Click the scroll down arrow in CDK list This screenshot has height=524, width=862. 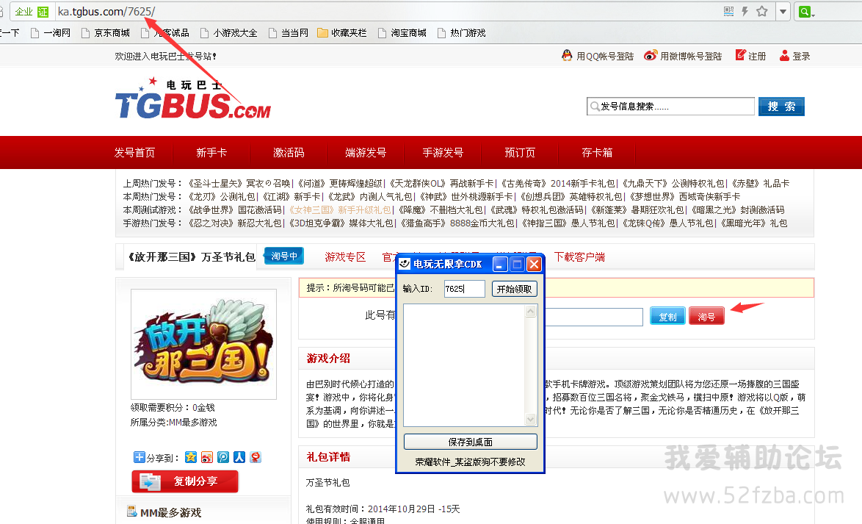click(531, 420)
